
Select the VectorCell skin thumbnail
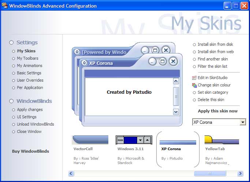[x=90, y=140]
